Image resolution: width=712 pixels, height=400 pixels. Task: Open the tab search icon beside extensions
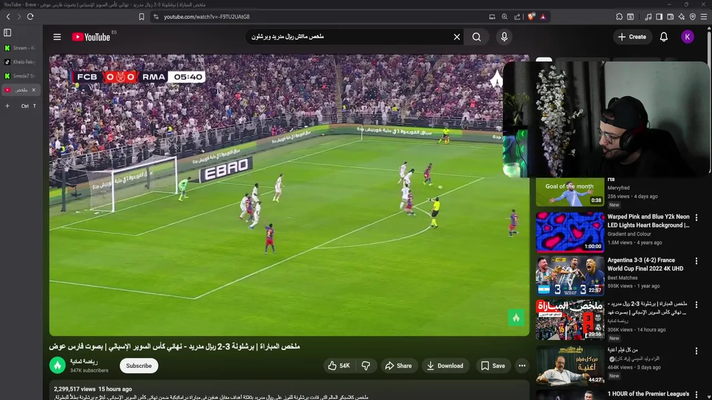pos(630,17)
